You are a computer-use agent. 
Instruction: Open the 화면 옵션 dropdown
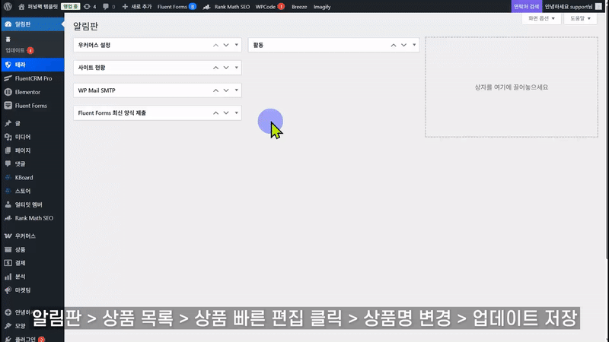(541, 18)
